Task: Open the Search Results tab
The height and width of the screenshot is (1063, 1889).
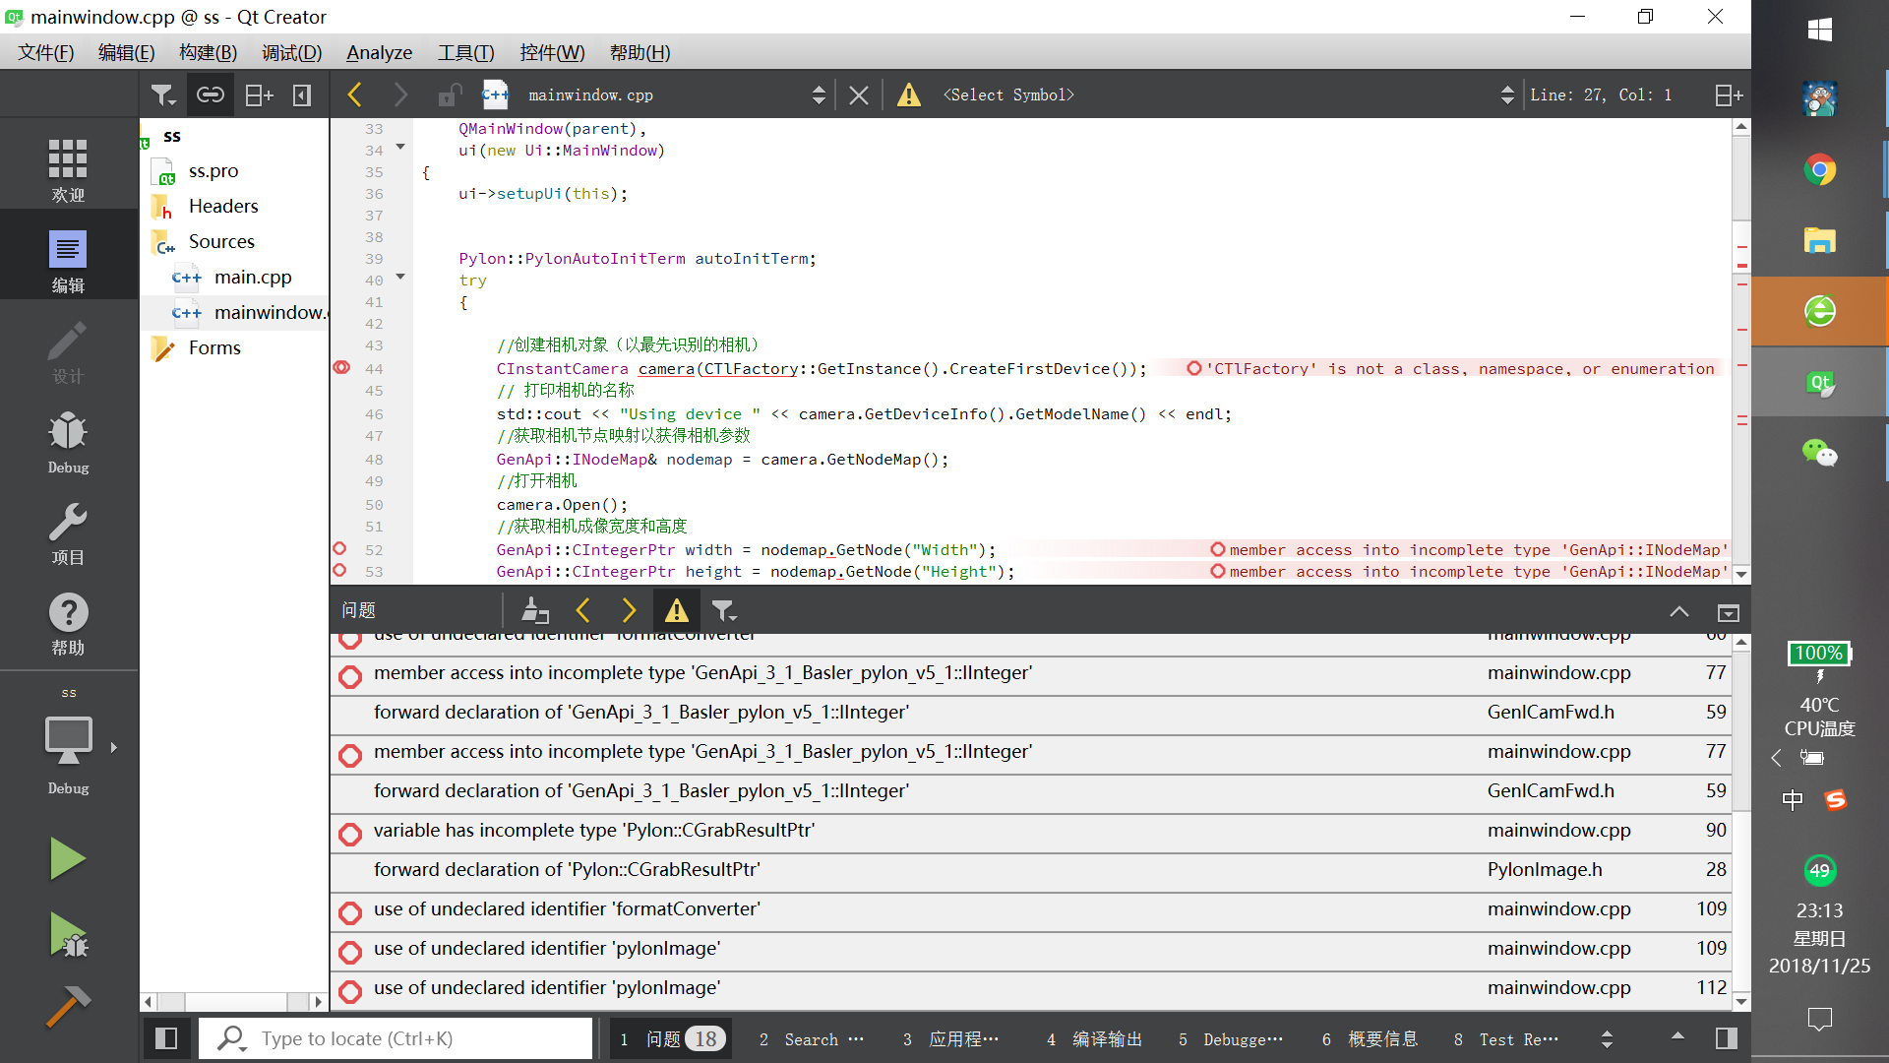Action: tap(812, 1038)
